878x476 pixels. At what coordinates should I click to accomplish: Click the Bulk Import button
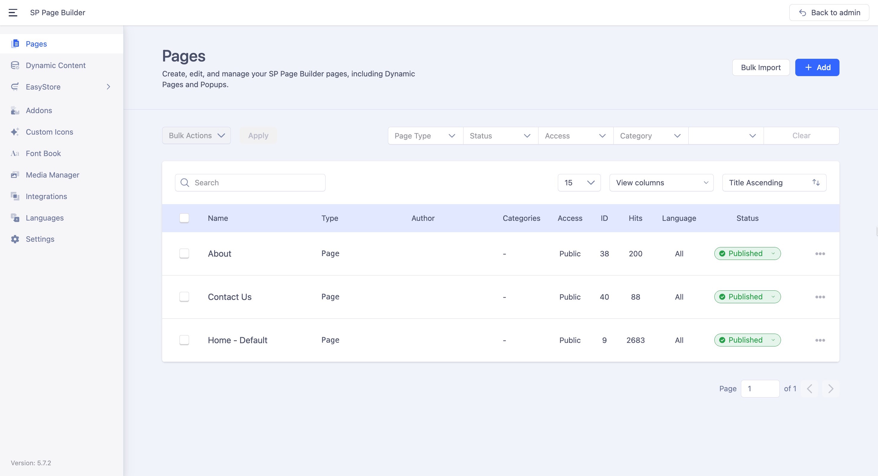[760, 67]
